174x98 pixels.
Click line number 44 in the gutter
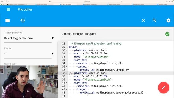(x=64, y=96)
